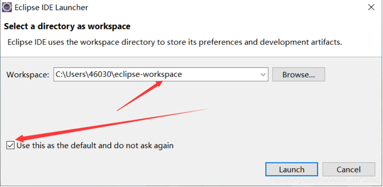Close the Eclipse IDE Launcher dialog
Screen dimensions: 383x187
coord(370,8)
